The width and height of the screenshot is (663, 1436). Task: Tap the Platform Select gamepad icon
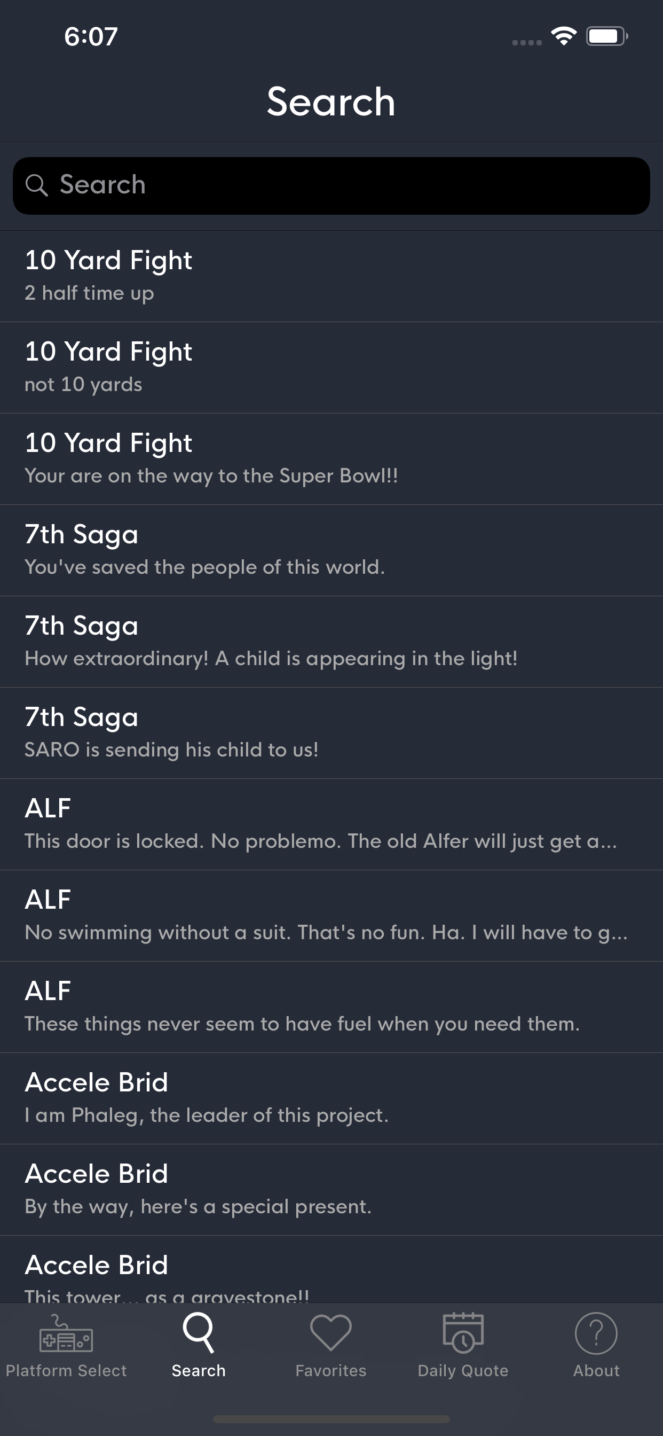(x=66, y=1334)
